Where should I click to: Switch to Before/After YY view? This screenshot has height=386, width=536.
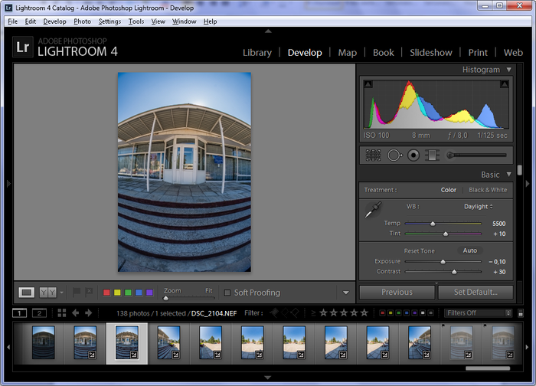pyautogui.click(x=47, y=293)
